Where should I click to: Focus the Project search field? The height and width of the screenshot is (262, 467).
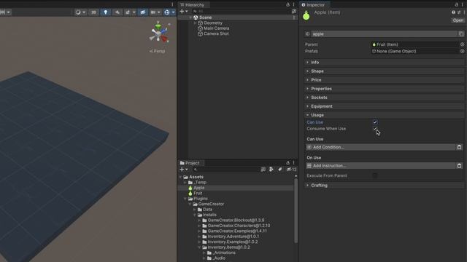(225, 170)
